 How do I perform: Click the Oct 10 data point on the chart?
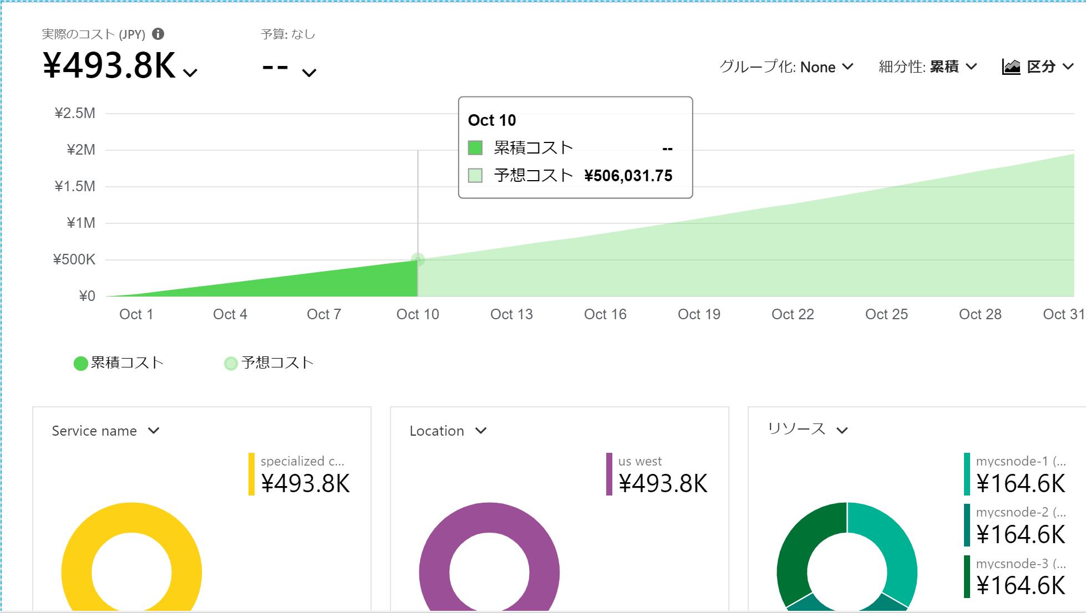pos(418,259)
